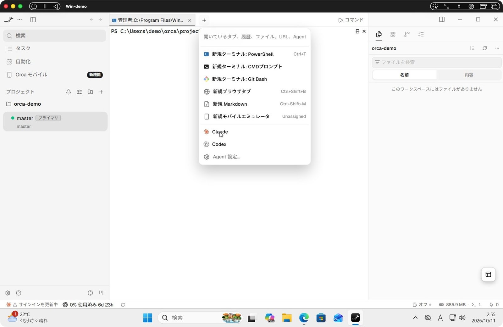Viewport: 503px width, 327px height.
Task: Create 新規 Markdown file
Action: (x=255, y=104)
